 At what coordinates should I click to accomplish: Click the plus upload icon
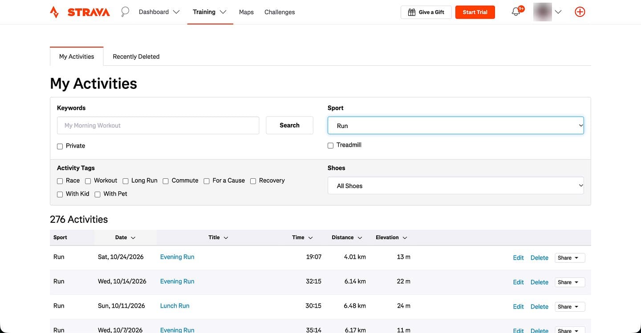(x=580, y=12)
